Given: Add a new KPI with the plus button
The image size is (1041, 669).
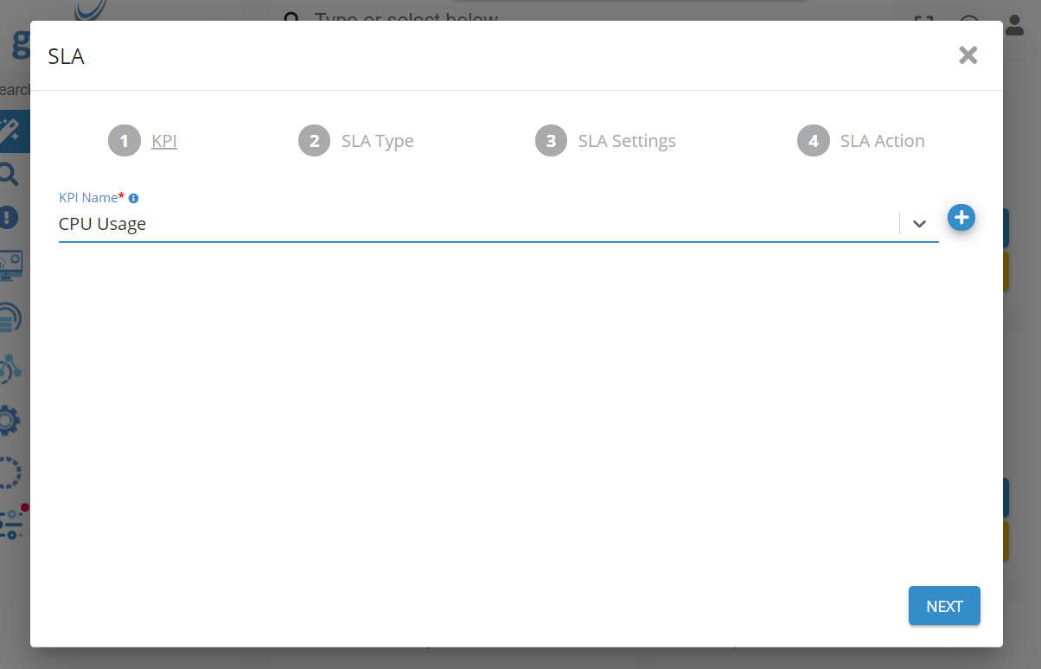Looking at the screenshot, I should pos(961,218).
